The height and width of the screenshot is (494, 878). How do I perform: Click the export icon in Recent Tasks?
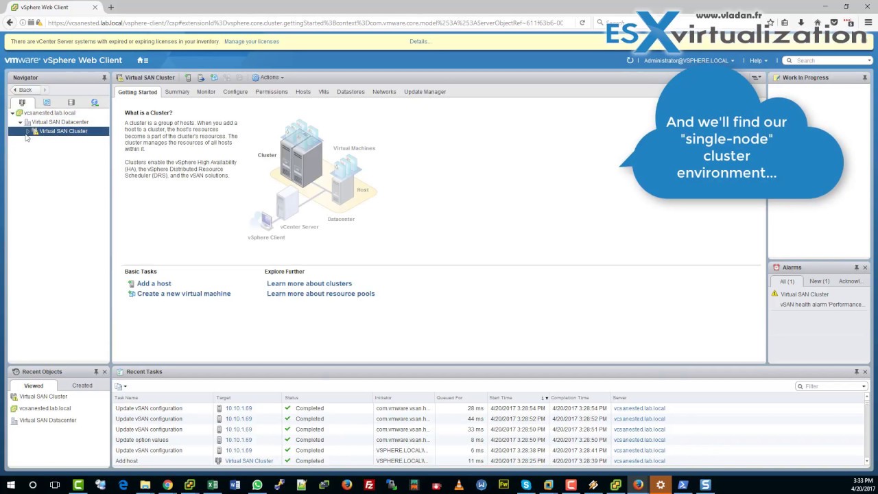tap(120, 386)
